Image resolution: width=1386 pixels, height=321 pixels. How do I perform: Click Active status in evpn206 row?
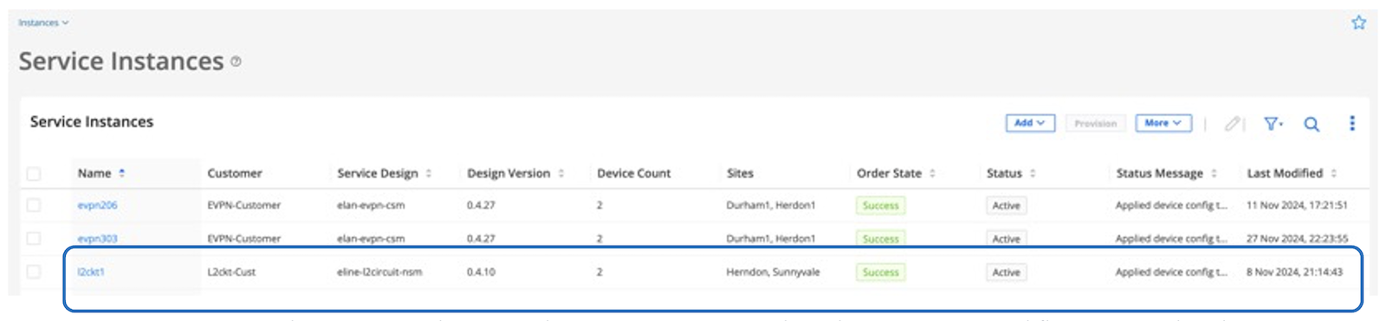(1006, 205)
